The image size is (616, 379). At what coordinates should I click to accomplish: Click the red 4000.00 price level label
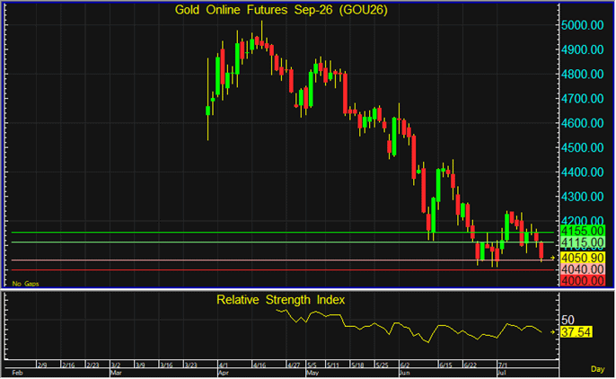coord(582,281)
